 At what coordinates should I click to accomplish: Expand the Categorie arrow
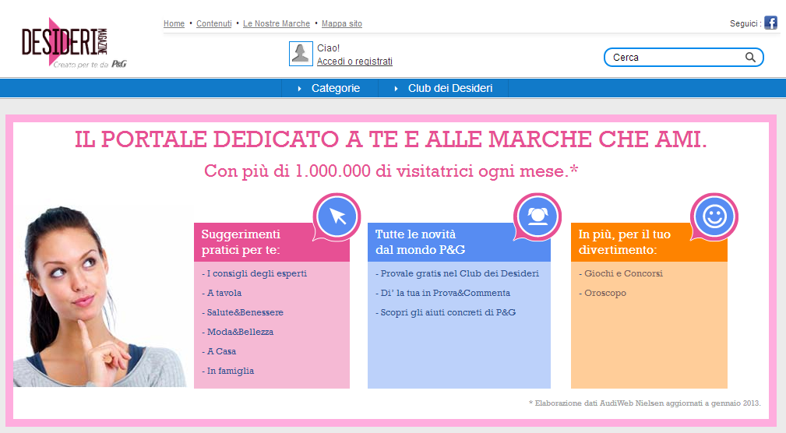click(x=299, y=89)
